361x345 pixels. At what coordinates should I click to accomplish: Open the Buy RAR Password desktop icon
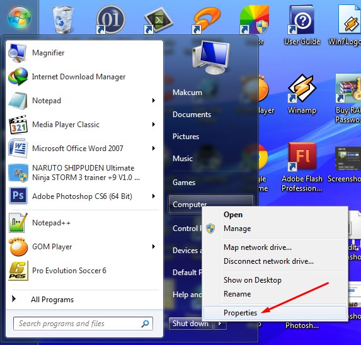348,99
